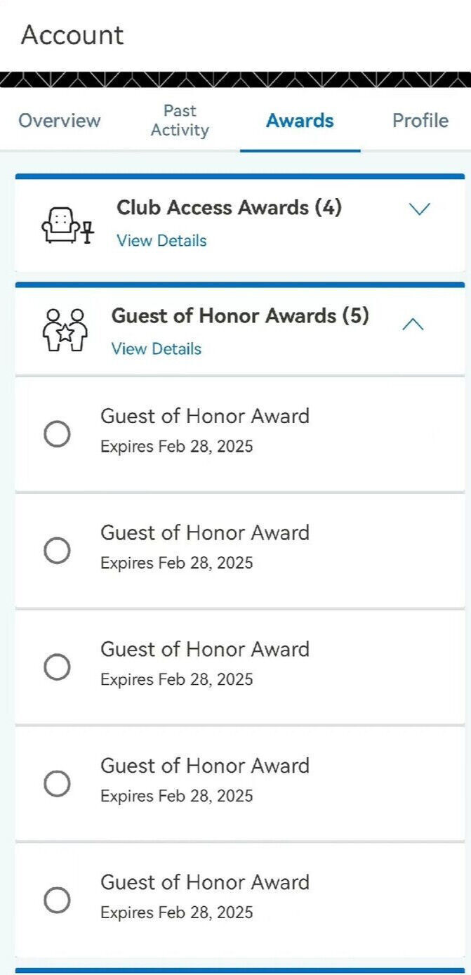This screenshot has width=471, height=975.
Task: Expand the Club Access Awards section
Action: tap(419, 209)
